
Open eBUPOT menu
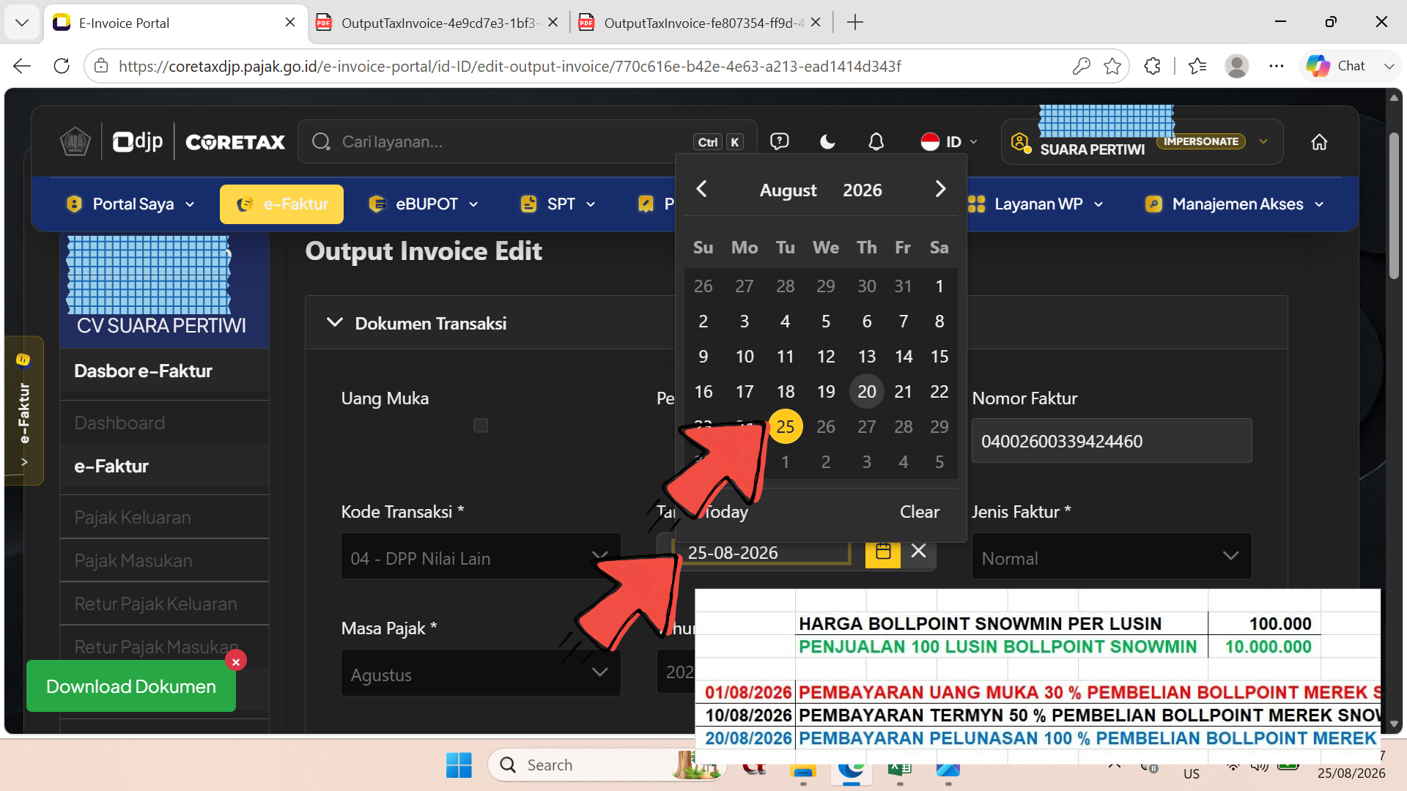pos(424,204)
